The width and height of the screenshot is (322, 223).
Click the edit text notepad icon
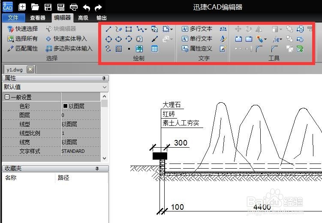(223, 49)
